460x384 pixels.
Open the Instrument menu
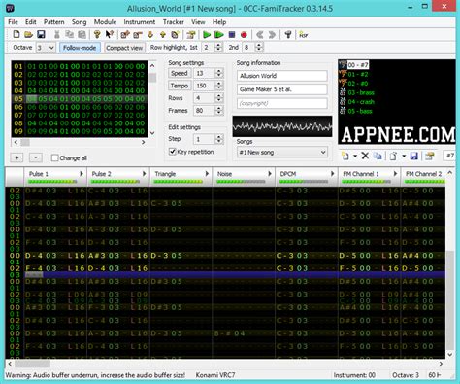point(140,22)
